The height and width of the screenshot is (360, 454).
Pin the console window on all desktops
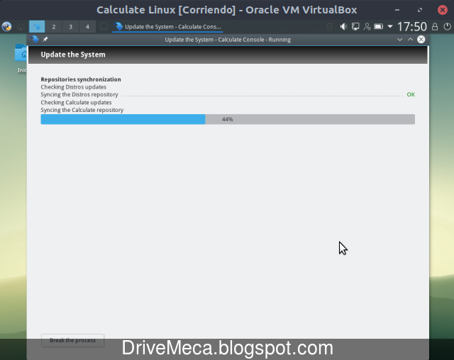45,39
